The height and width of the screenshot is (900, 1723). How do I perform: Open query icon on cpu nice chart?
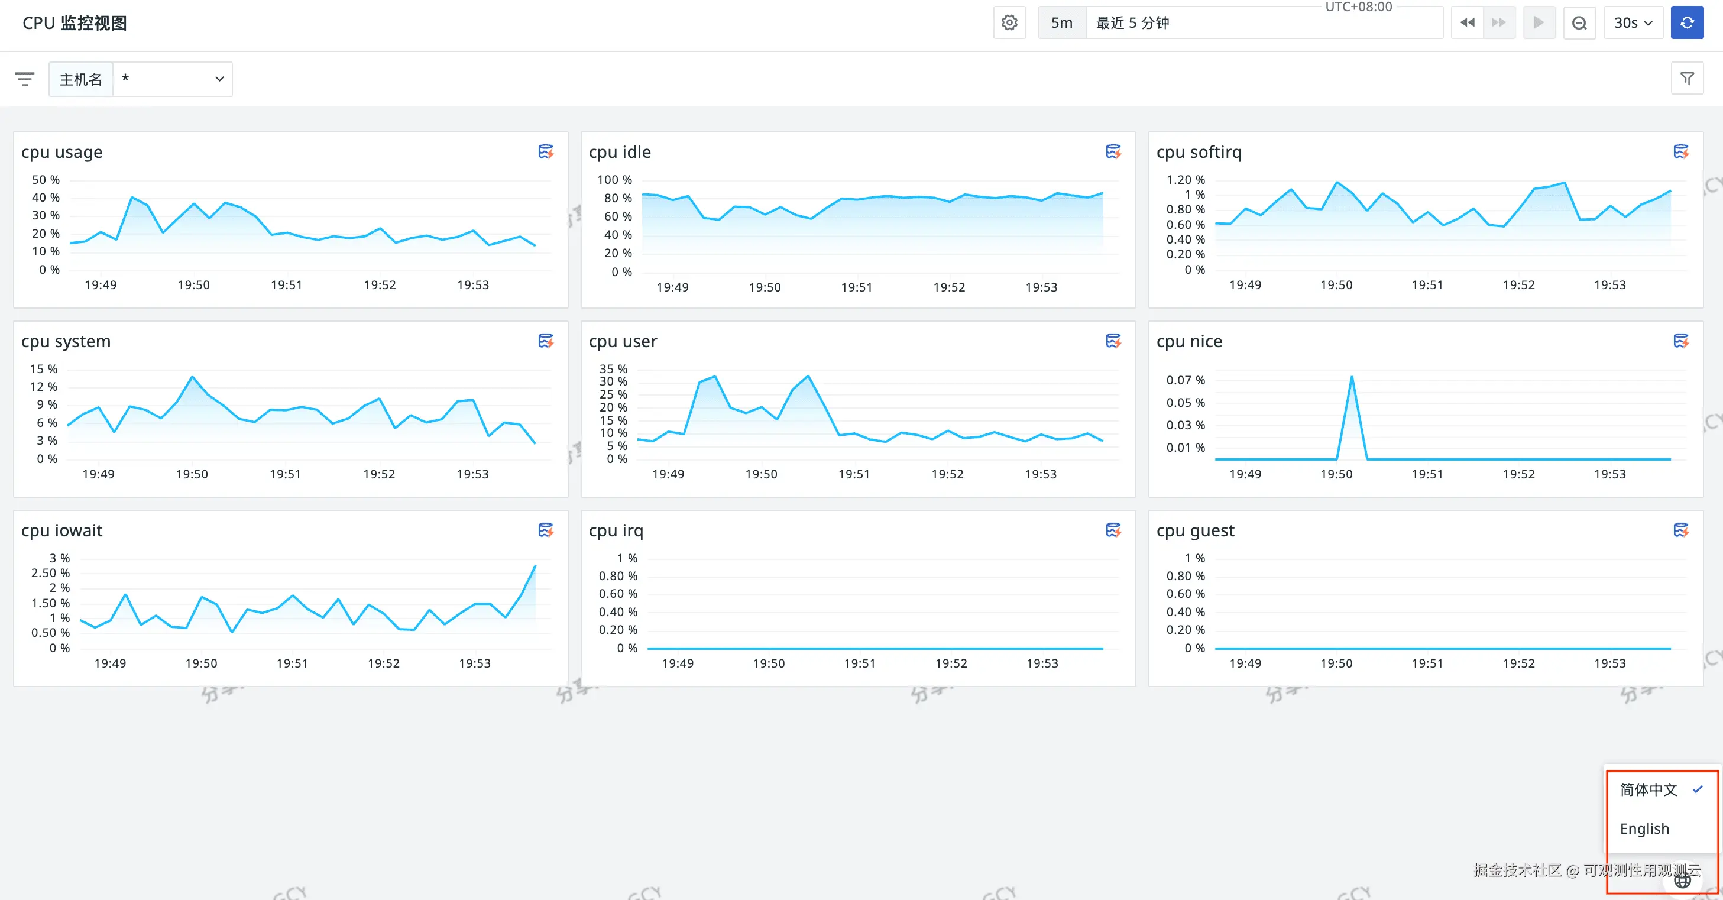tap(1680, 341)
